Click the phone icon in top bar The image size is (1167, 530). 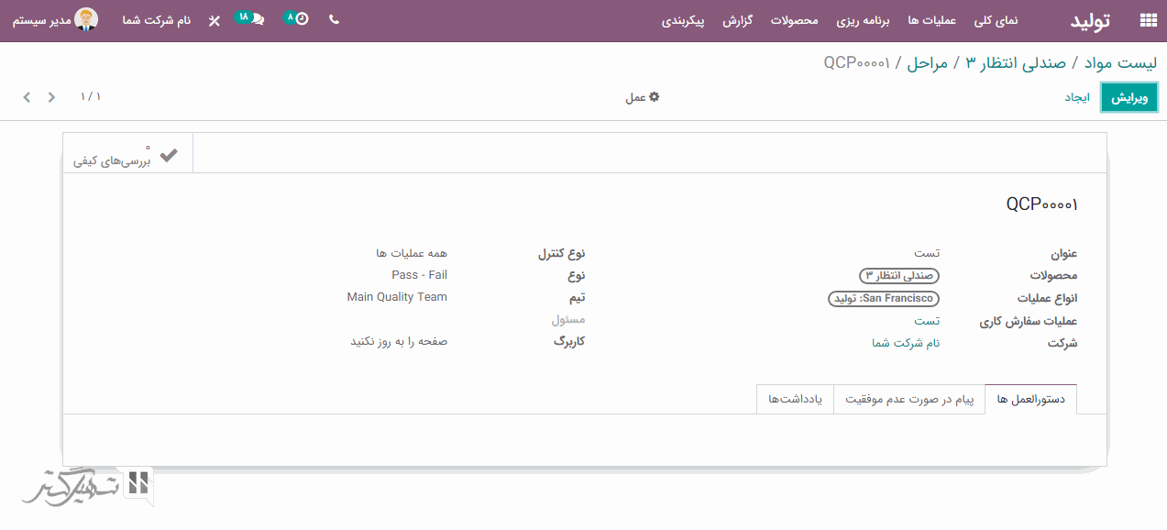click(x=334, y=19)
